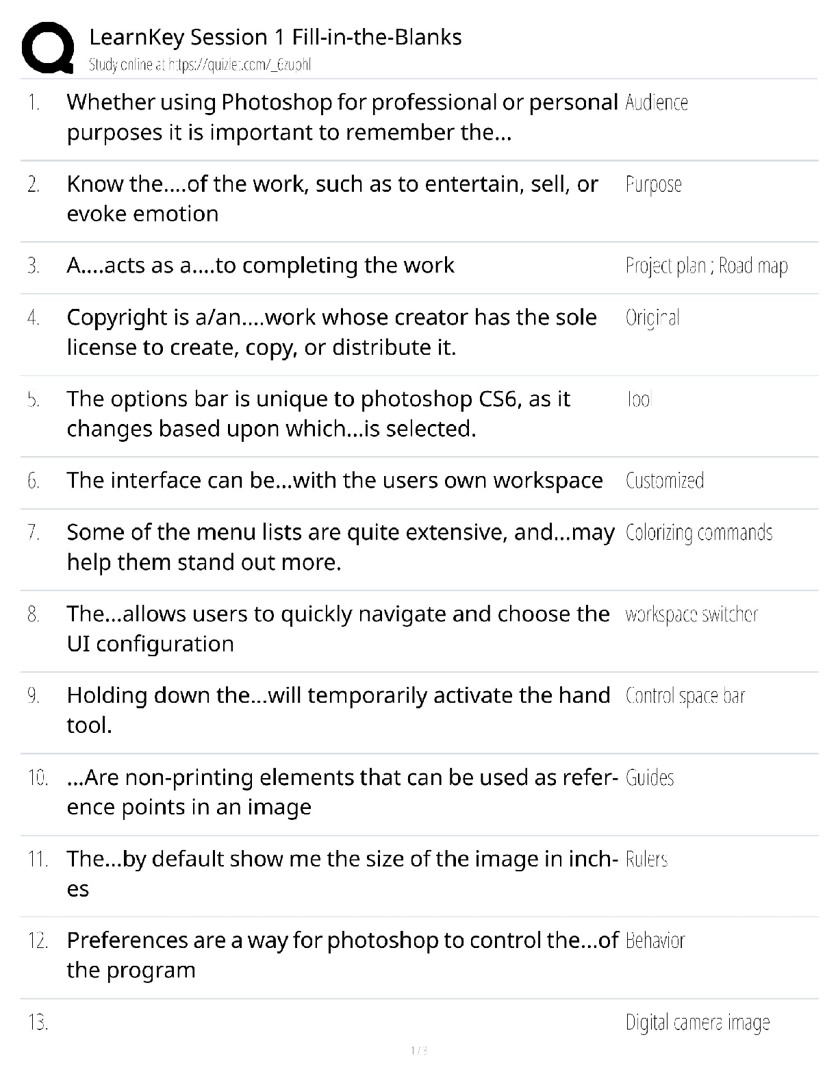Screen dimensions: 838x1085
Task: Select the "Rulers" answer term
Action: 646,860
